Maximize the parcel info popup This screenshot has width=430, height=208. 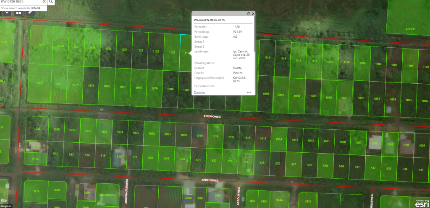click(249, 14)
